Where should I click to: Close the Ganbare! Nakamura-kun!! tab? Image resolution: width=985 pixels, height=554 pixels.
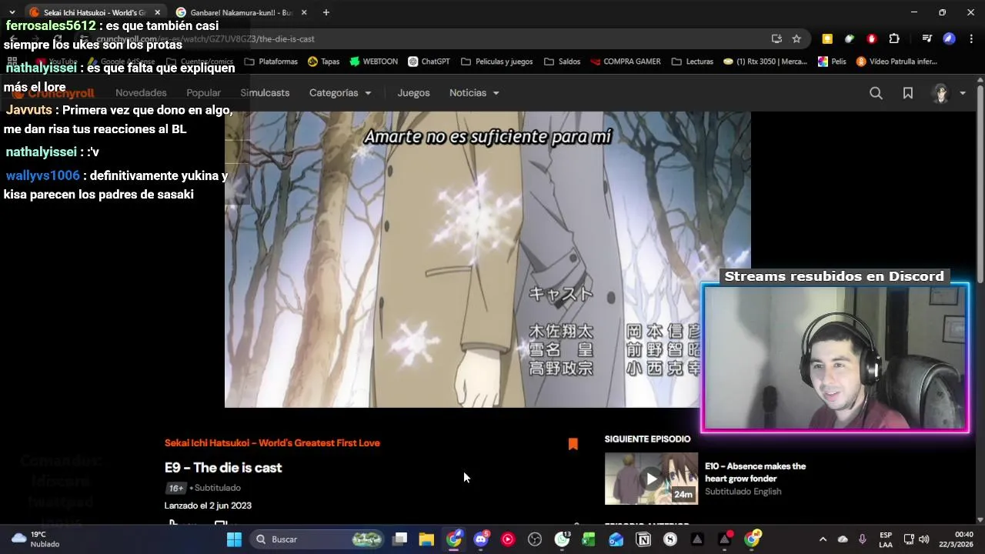304,12
